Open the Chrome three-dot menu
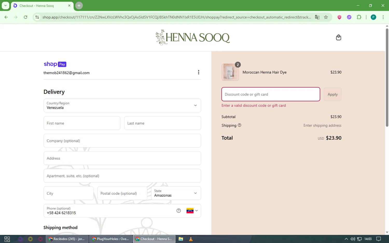389x243 pixels. 383,17
